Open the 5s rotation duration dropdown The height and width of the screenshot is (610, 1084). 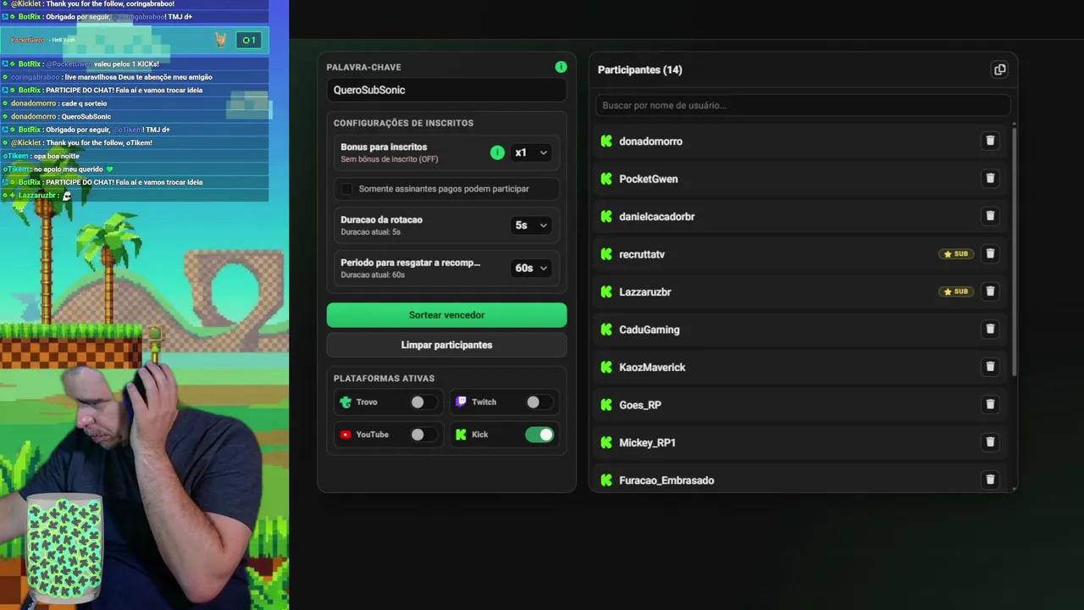[x=532, y=225]
